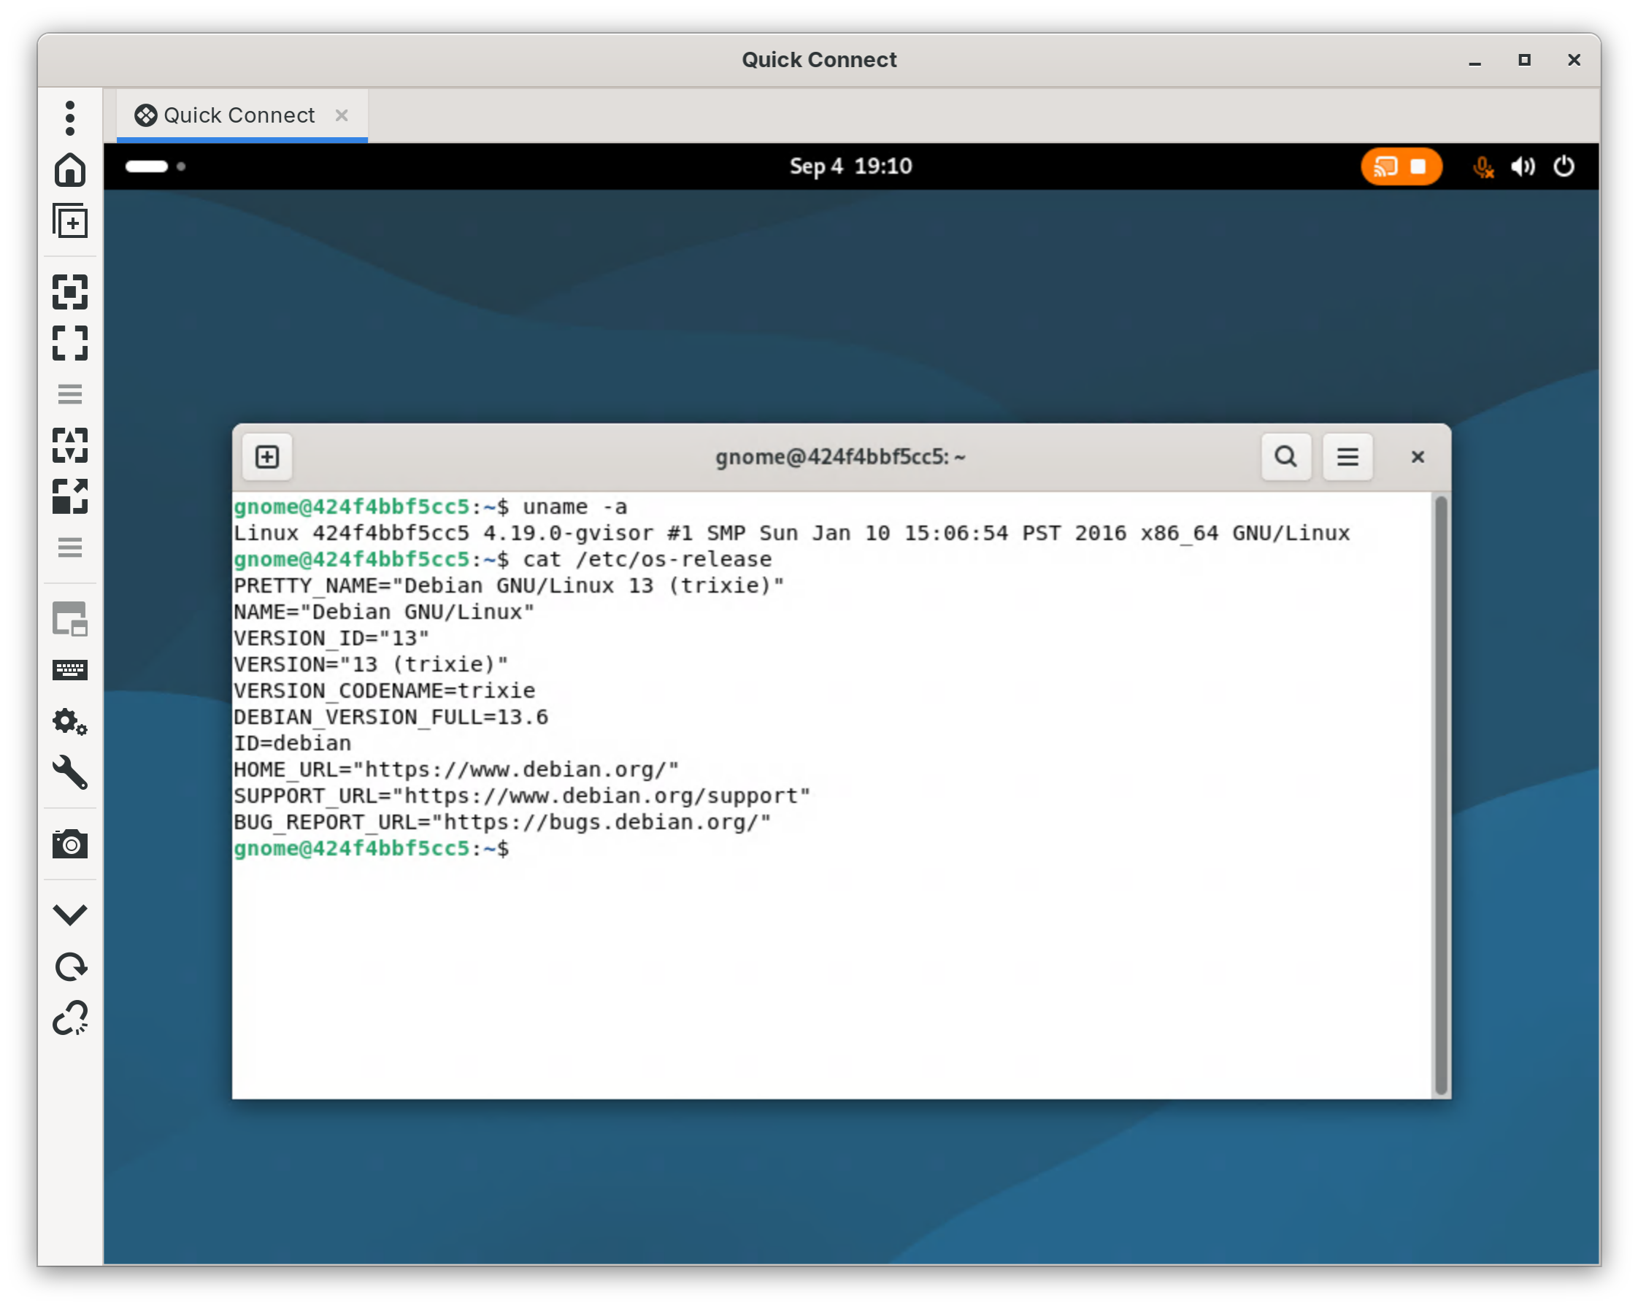Click the empty last terminal prompt
1638x1308 pixels.
pyautogui.click(x=372, y=848)
